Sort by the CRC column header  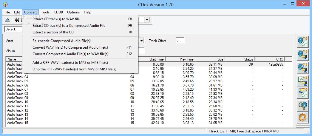pyautogui.click(x=270, y=59)
